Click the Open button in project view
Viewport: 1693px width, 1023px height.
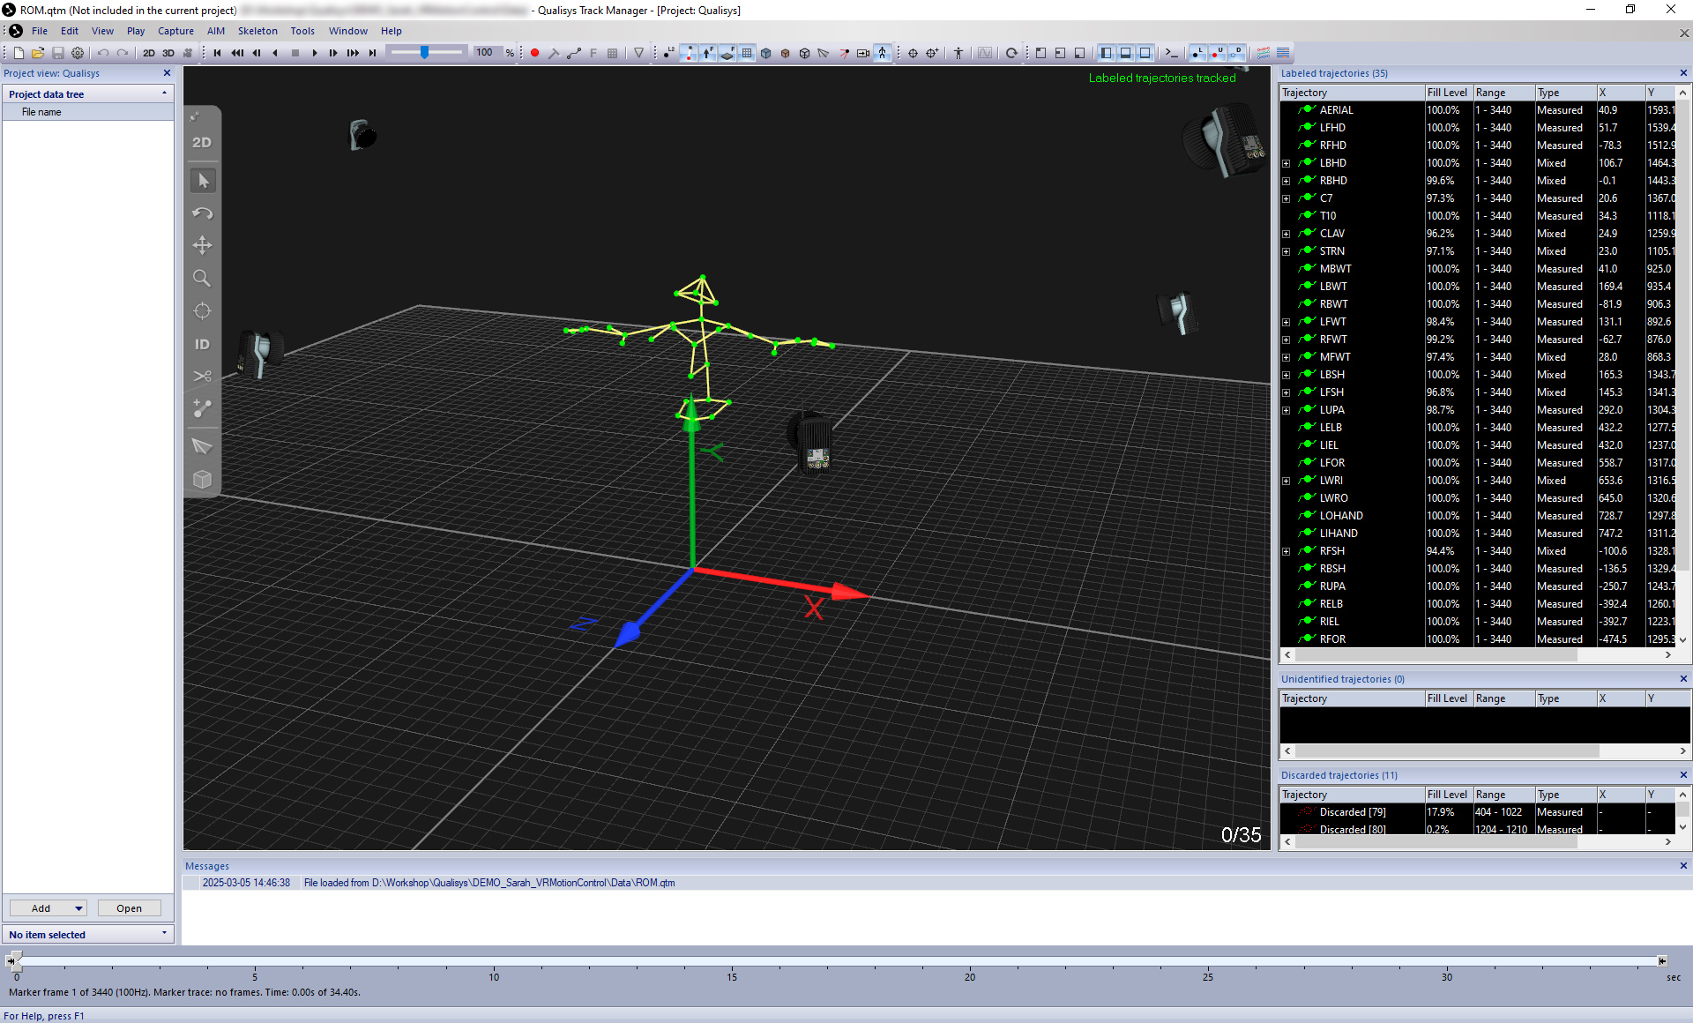[x=129, y=908]
